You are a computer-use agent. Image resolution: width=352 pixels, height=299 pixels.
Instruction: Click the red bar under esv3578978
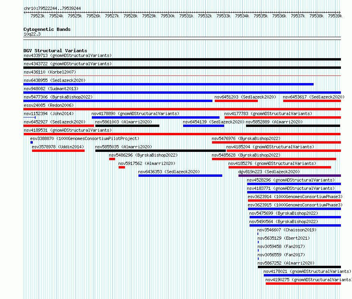59,151
